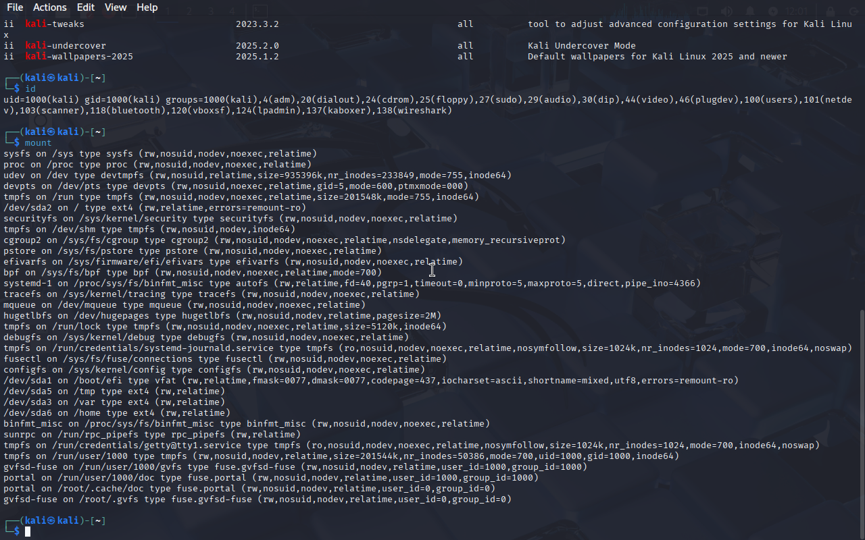This screenshot has width=865, height=540.
Task: Click the 'kali-tweaks' package name
Action: 55,24
